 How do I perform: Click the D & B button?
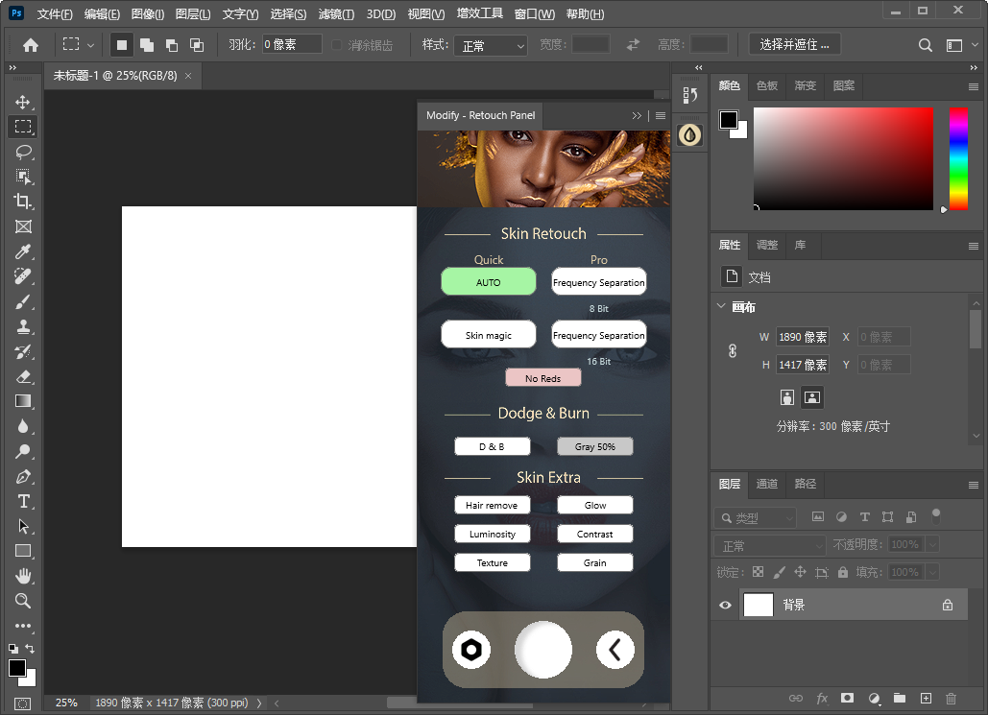pos(493,446)
